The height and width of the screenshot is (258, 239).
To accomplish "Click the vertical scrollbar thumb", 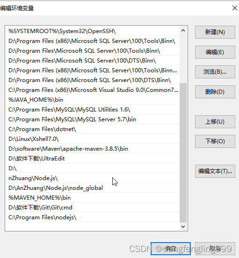I will [183, 153].
